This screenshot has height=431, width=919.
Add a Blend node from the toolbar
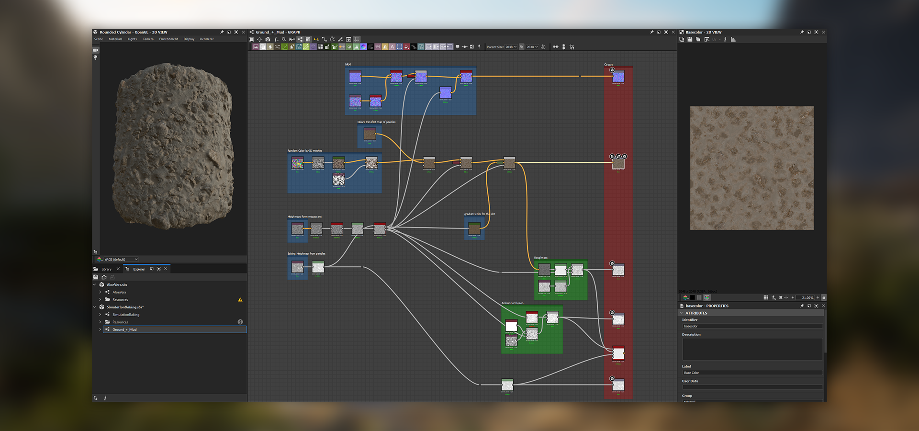(x=263, y=47)
